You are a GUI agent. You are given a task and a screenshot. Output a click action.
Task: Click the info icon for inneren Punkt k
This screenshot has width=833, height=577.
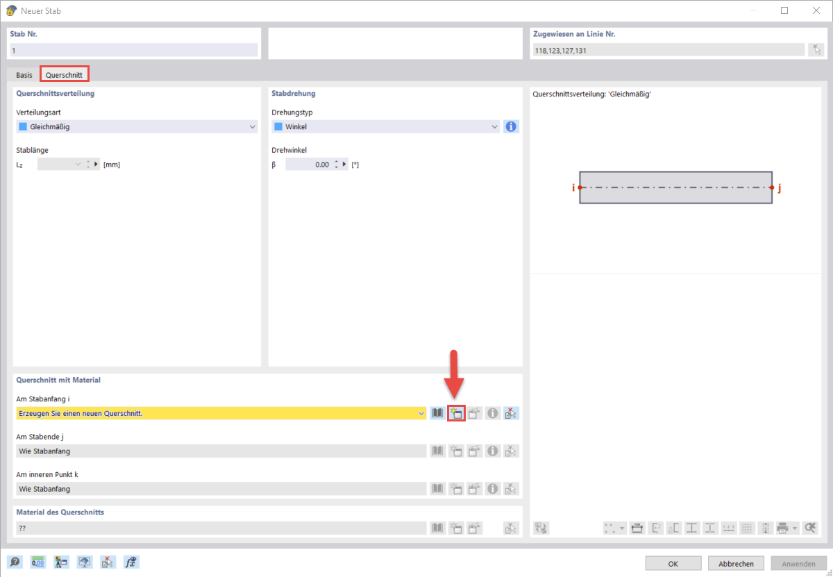point(493,489)
